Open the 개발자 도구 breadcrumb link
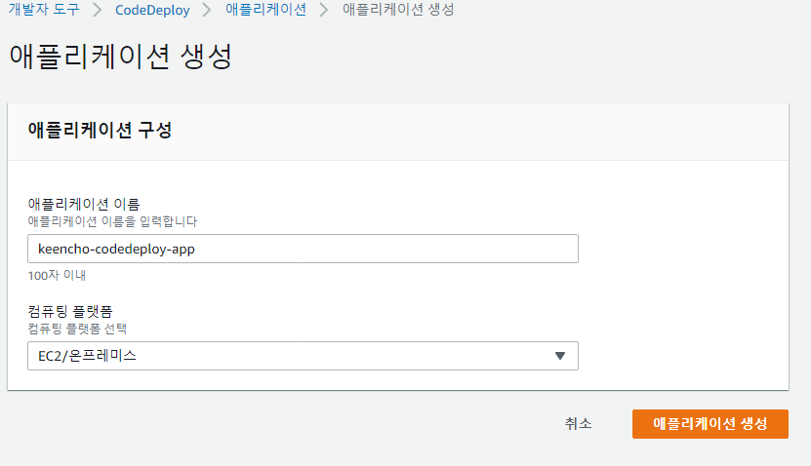The height and width of the screenshot is (466, 811). [43, 10]
